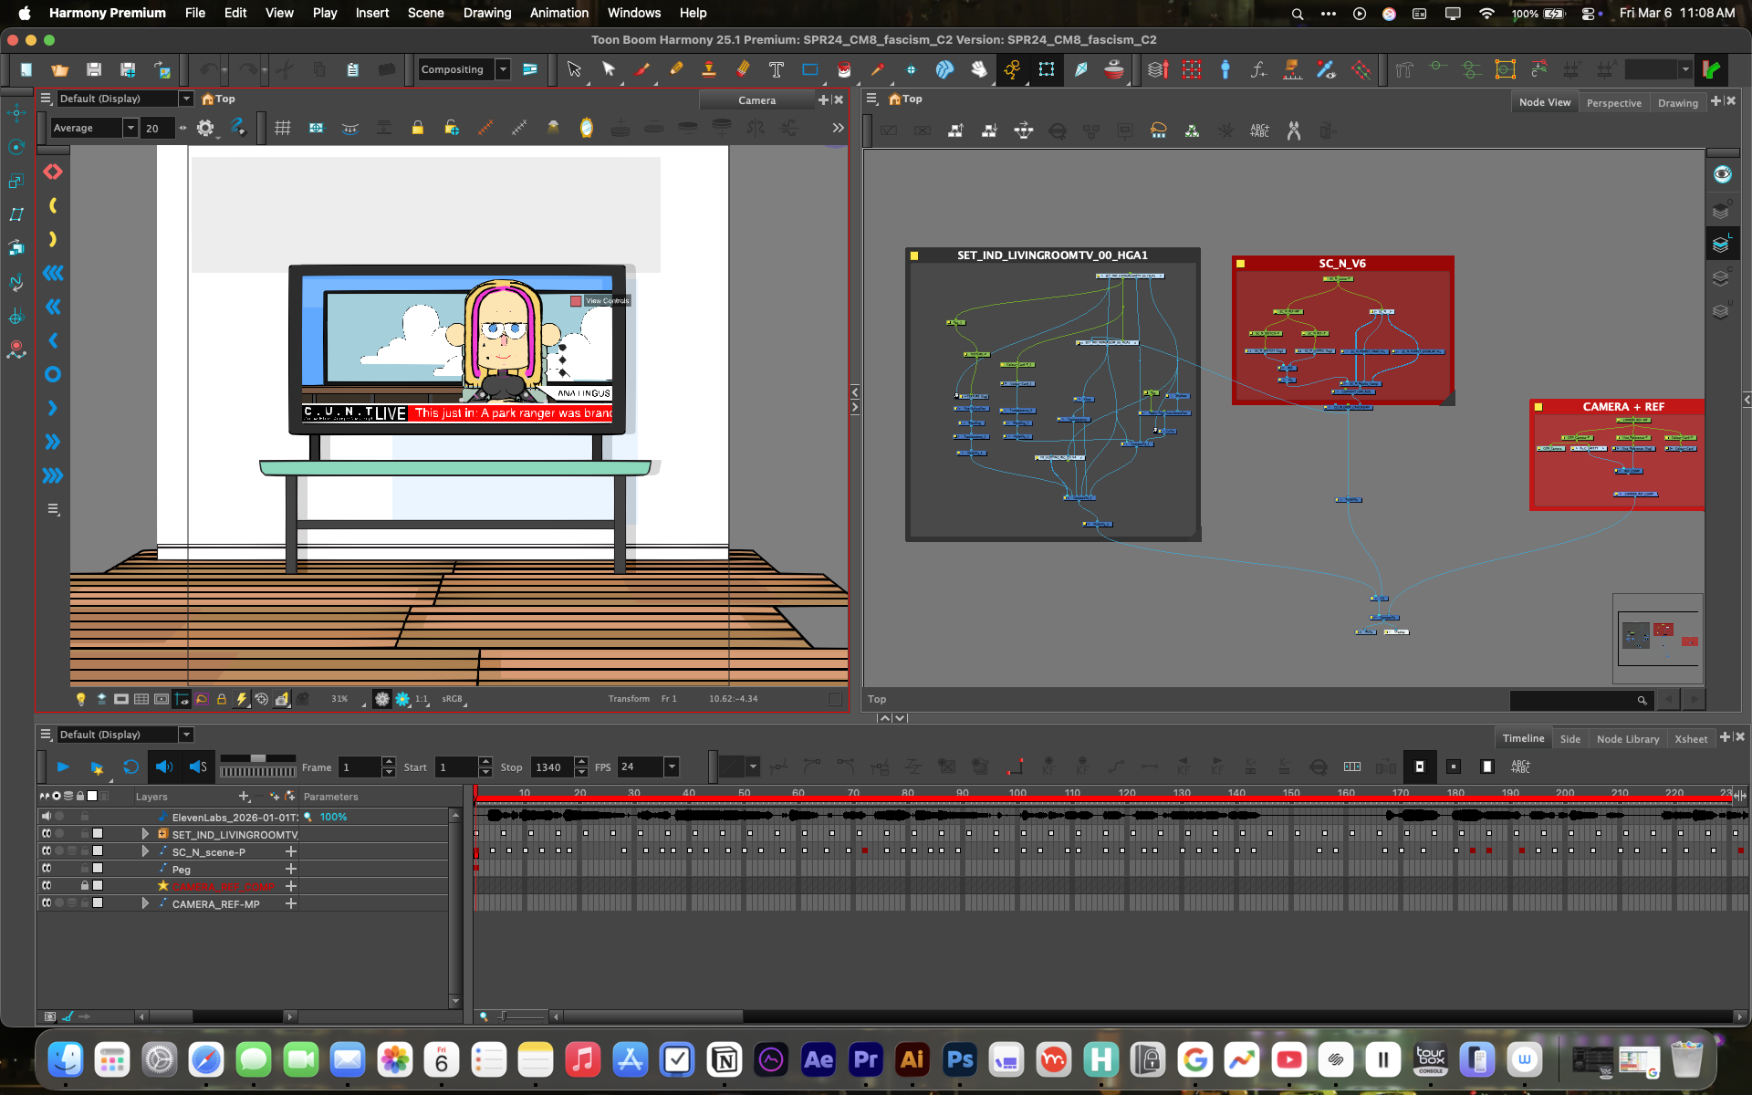Viewport: 1752px width, 1095px height.
Task: Select the Transform tool icon
Action: tap(1047, 69)
